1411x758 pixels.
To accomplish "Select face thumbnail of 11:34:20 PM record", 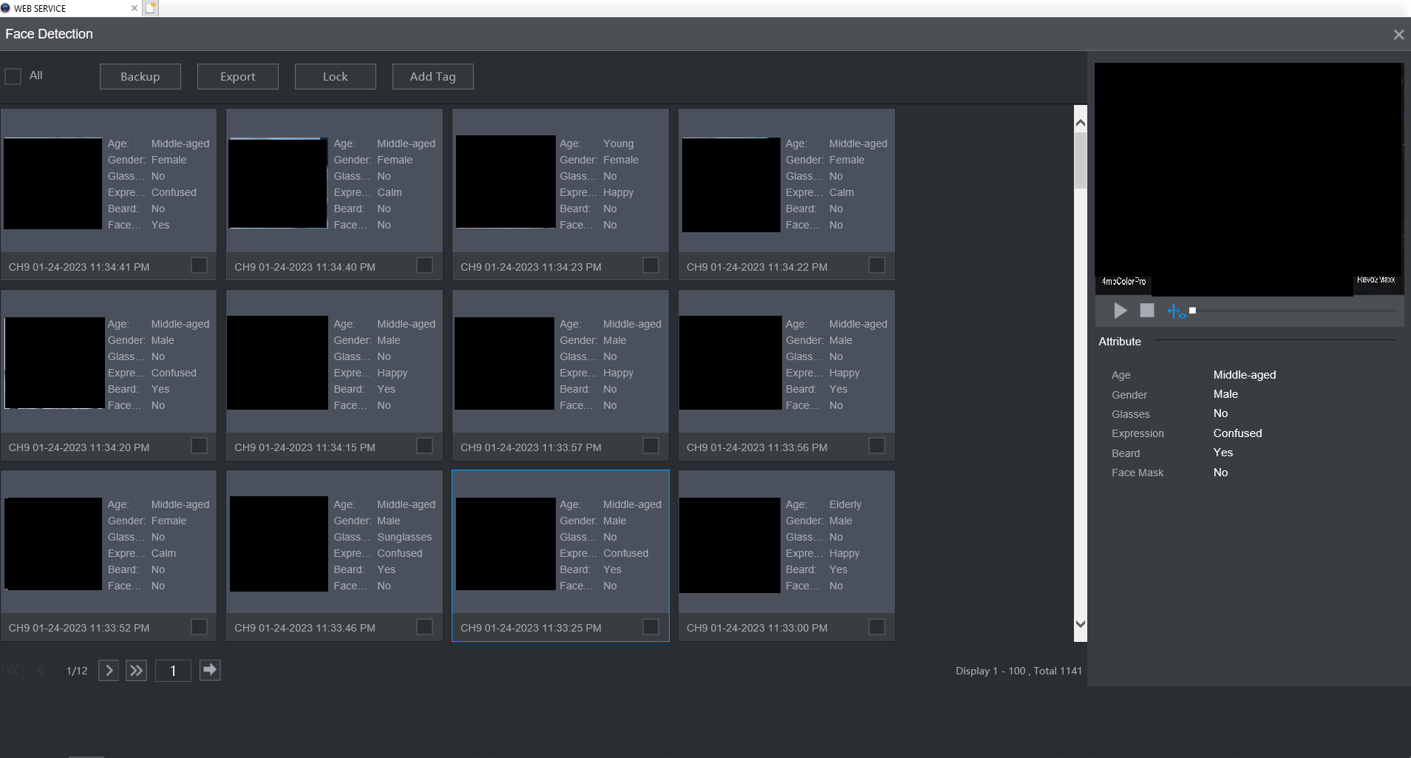I will pos(55,363).
